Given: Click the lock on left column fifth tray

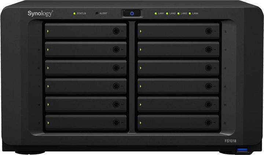Looking at the screenshot, I should point(116,104).
